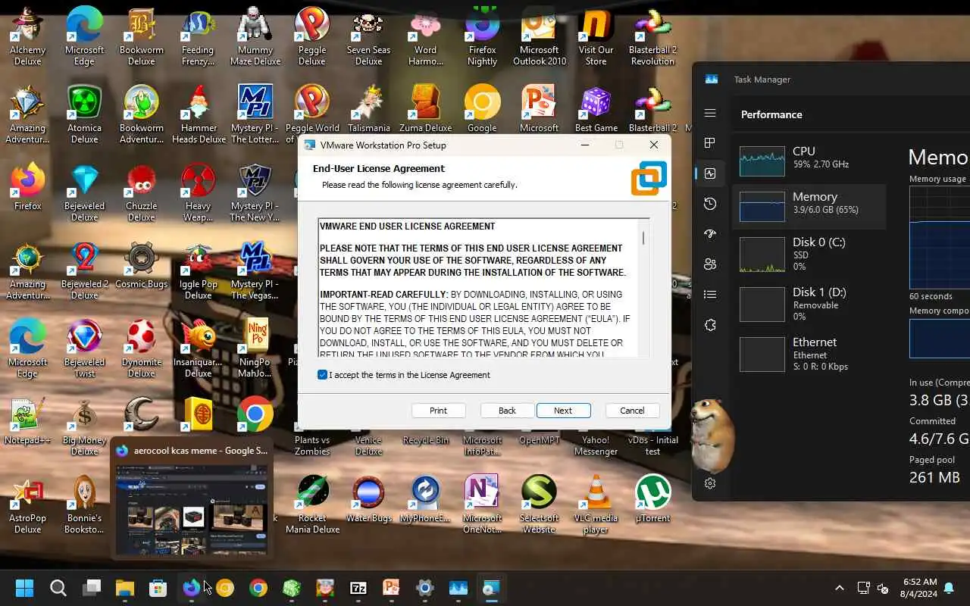Open Task Manager hamburger navigation menu
The width and height of the screenshot is (970, 606).
(710, 113)
